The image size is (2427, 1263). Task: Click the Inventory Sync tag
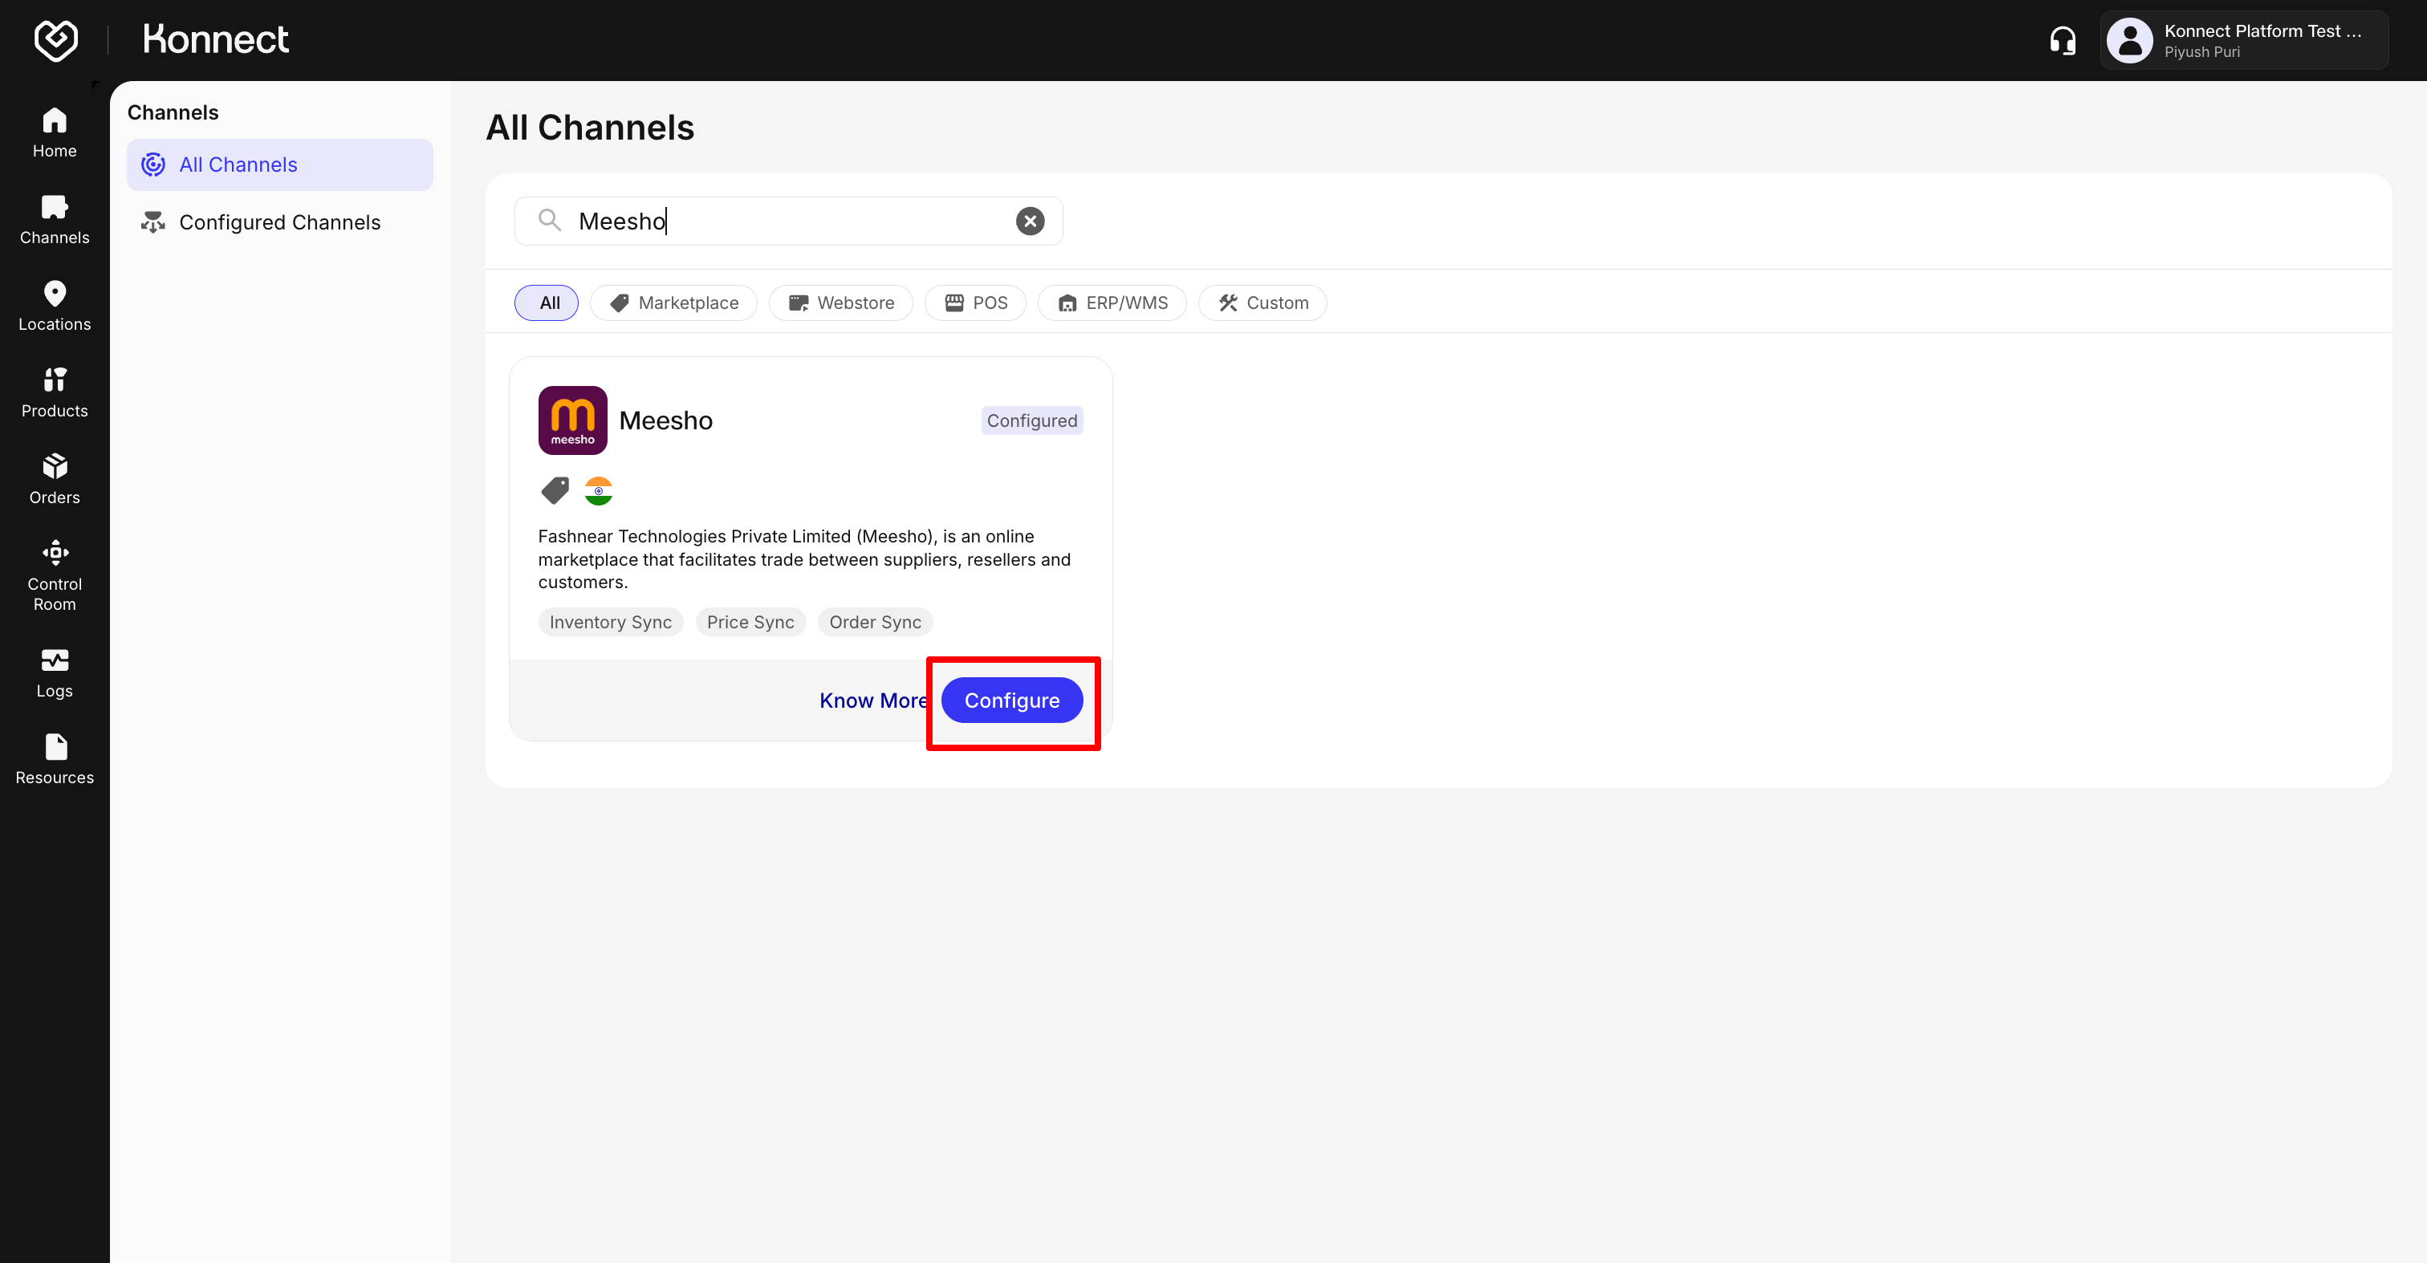point(611,623)
